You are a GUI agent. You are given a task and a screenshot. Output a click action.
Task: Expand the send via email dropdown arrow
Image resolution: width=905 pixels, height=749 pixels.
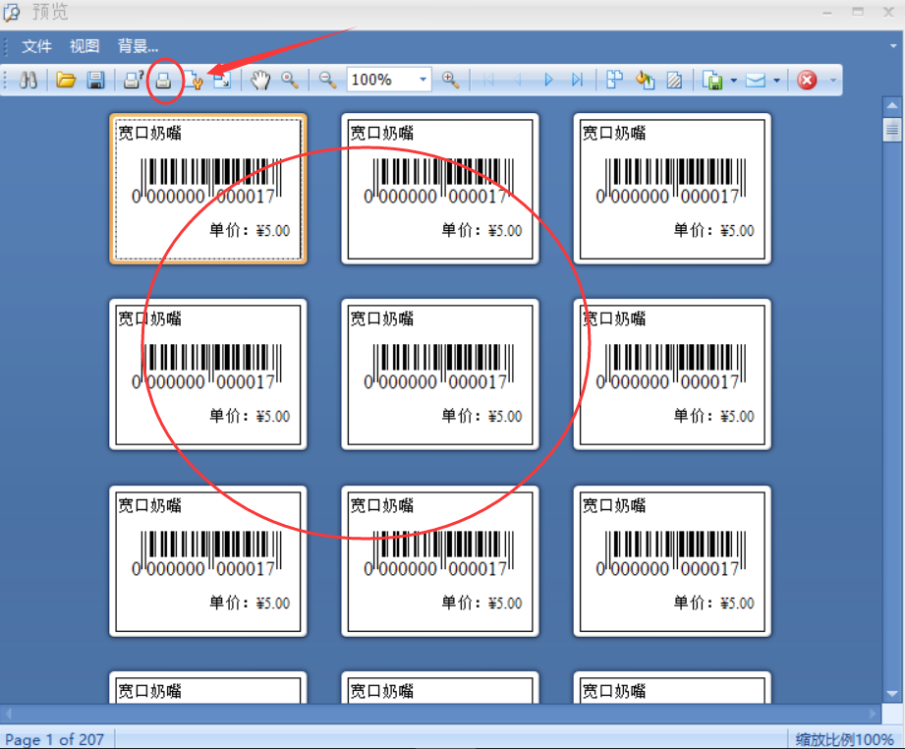(776, 81)
